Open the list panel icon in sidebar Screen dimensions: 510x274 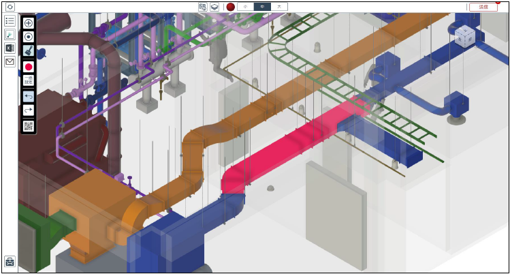(10, 21)
